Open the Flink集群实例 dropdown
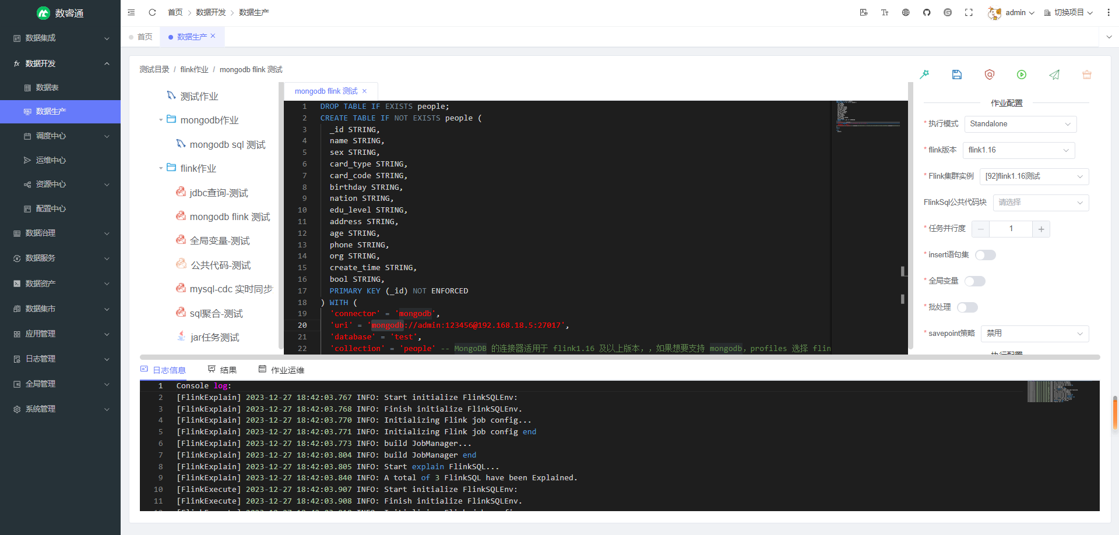The image size is (1119, 535). coord(1034,176)
